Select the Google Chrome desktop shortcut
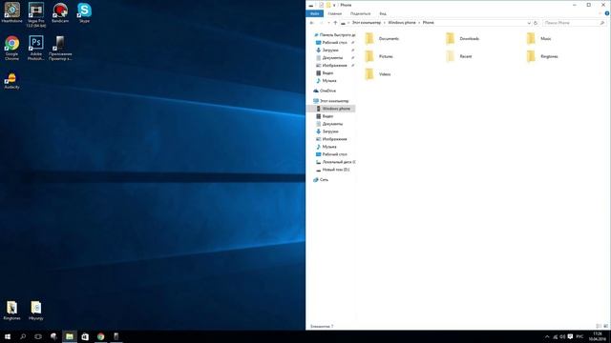The width and height of the screenshot is (611, 343). pos(12,48)
